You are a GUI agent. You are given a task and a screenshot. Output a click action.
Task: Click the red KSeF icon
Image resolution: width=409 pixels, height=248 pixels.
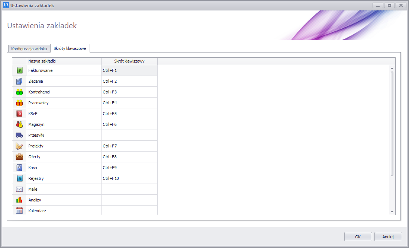click(20, 114)
